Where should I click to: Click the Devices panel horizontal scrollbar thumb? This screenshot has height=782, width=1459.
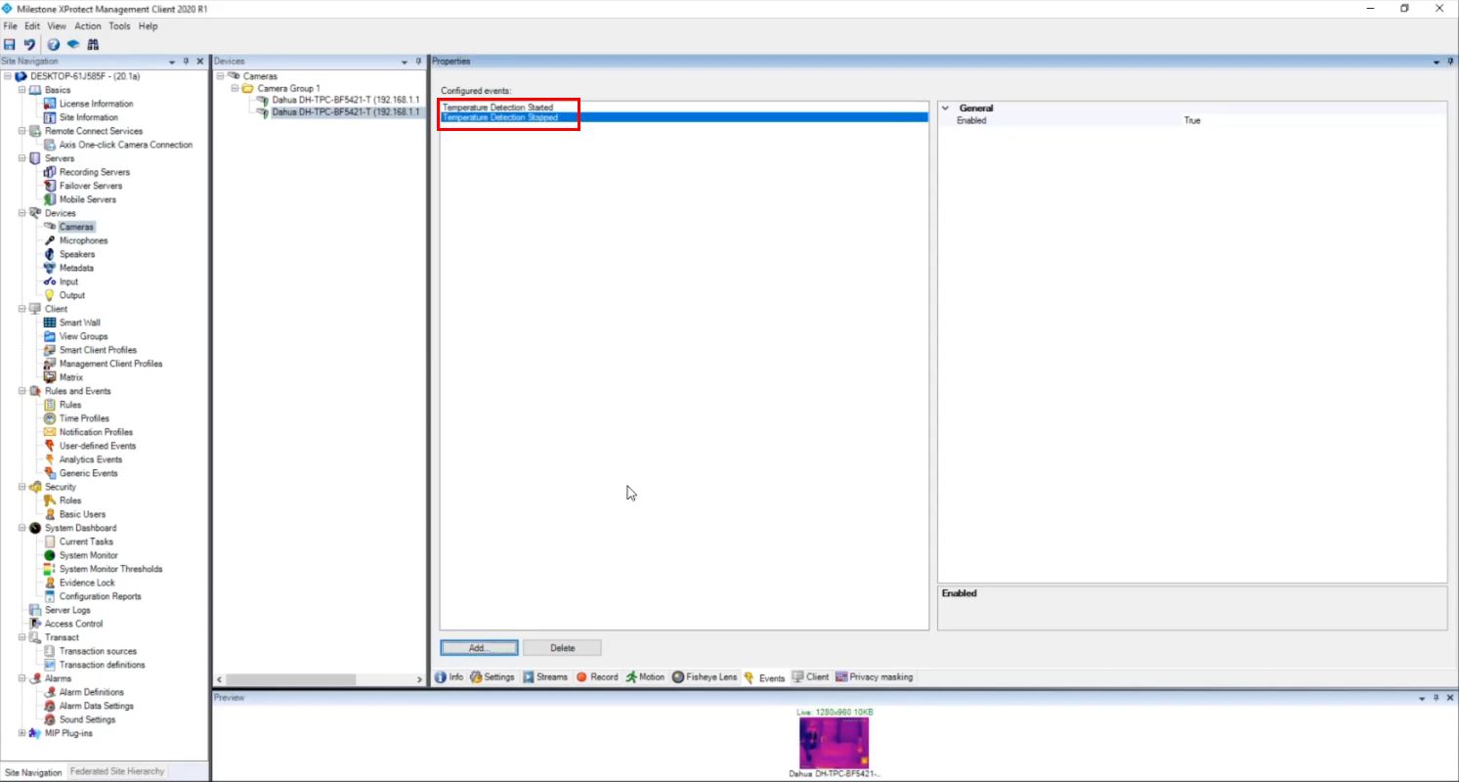[293, 679]
